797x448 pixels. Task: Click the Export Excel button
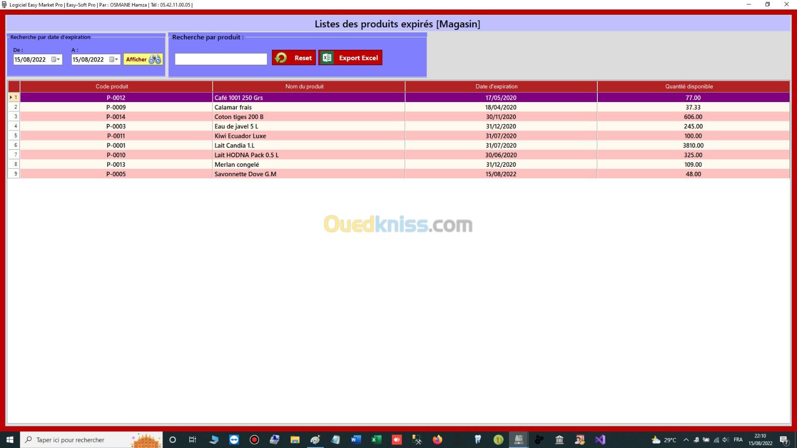[x=350, y=58]
